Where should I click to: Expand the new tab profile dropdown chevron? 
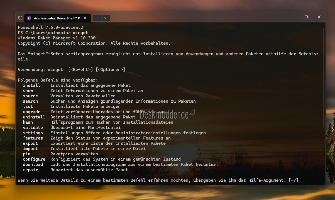(105, 18)
